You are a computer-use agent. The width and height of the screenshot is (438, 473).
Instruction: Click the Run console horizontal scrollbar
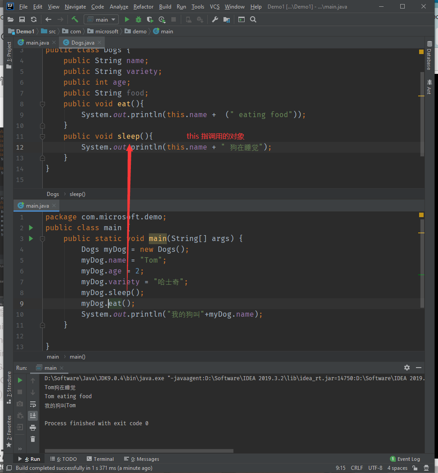[x=139, y=451]
